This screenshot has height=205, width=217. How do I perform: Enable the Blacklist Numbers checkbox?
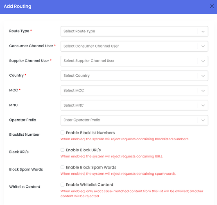(x=62, y=132)
